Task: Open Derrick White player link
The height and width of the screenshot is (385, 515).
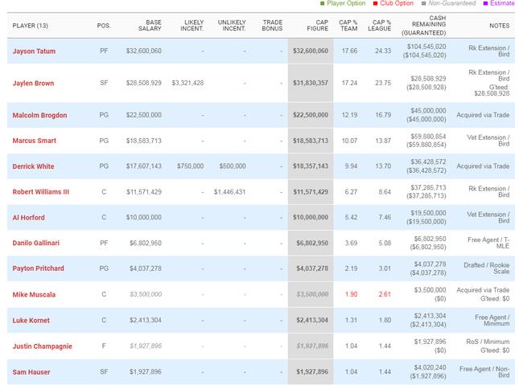Action: [33, 166]
